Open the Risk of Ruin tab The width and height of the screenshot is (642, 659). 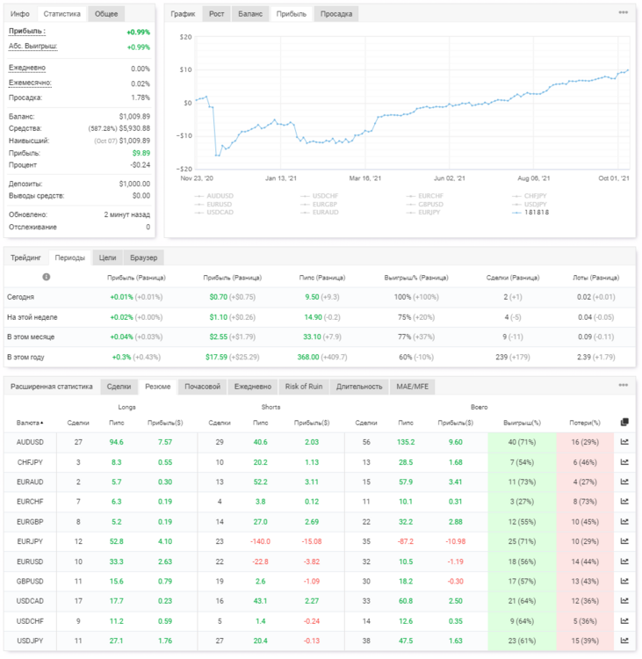tap(304, 387)
